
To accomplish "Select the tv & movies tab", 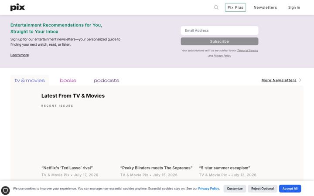I will [30, 81].
